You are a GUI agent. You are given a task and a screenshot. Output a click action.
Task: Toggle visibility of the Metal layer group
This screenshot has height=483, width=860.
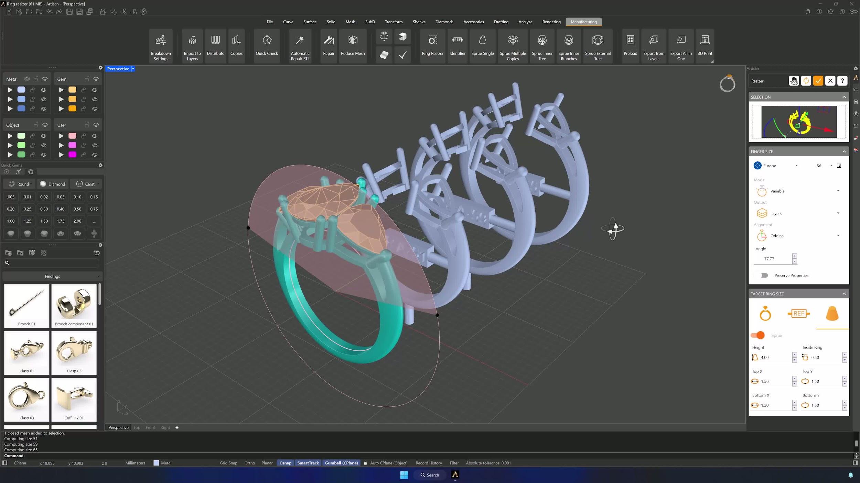pos(45,79)
